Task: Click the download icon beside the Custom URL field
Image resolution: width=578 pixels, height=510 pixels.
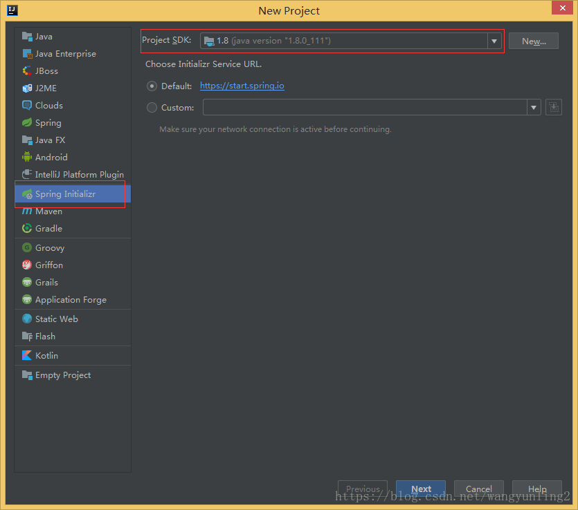Action: (x=553, y=107)
